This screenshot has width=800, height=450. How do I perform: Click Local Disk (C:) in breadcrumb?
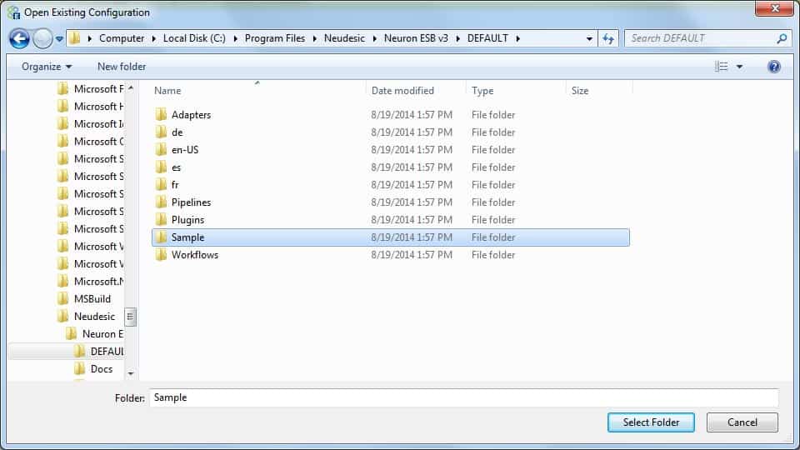click(x=194, y=38)
